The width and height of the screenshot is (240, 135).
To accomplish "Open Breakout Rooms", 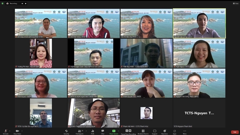I will [x=143, y=132].
